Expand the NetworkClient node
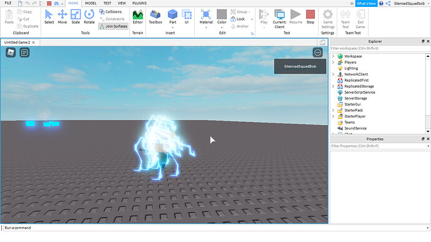The width and height of the screenshot is (431, 242). click(x=333, y=74)
